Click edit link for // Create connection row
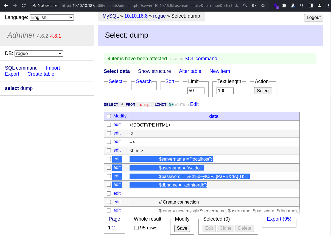 click(x=117, y=202)
